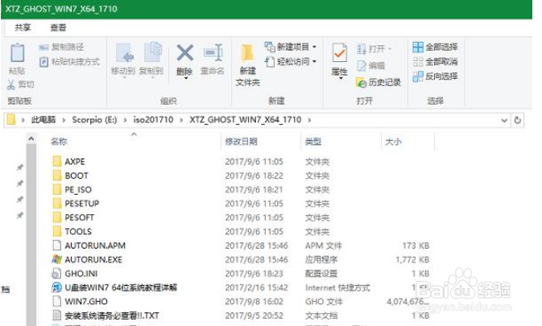Sort by Type (类型) column header
This screenshot has width=542, height=326.
[x=313, y=142]
